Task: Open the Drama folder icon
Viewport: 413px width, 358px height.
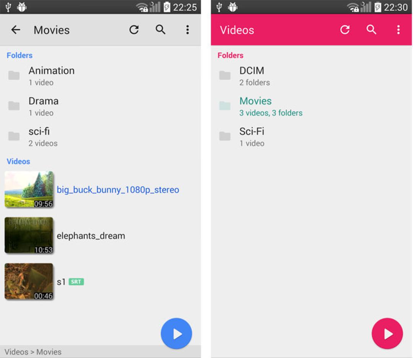Action: (x=14, y=106)
